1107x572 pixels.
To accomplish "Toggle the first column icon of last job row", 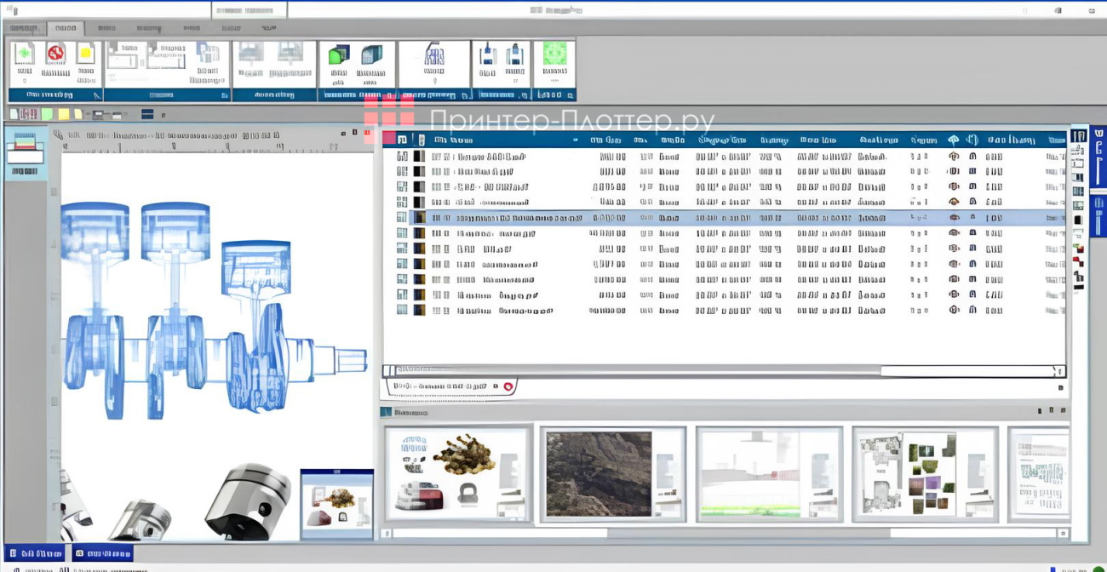I will (x=402, y=311).
